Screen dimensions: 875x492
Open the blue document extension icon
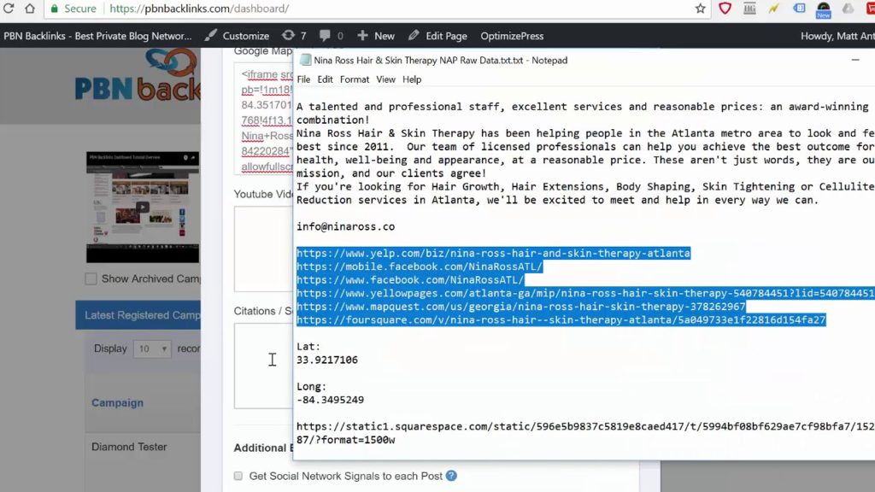click(x=799, y=9)
